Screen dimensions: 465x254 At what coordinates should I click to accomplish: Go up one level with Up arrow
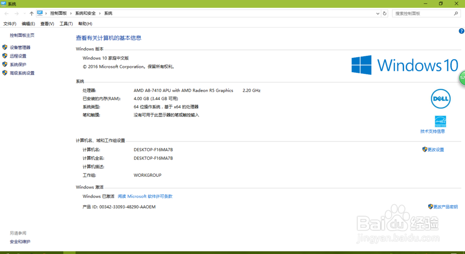32,13
